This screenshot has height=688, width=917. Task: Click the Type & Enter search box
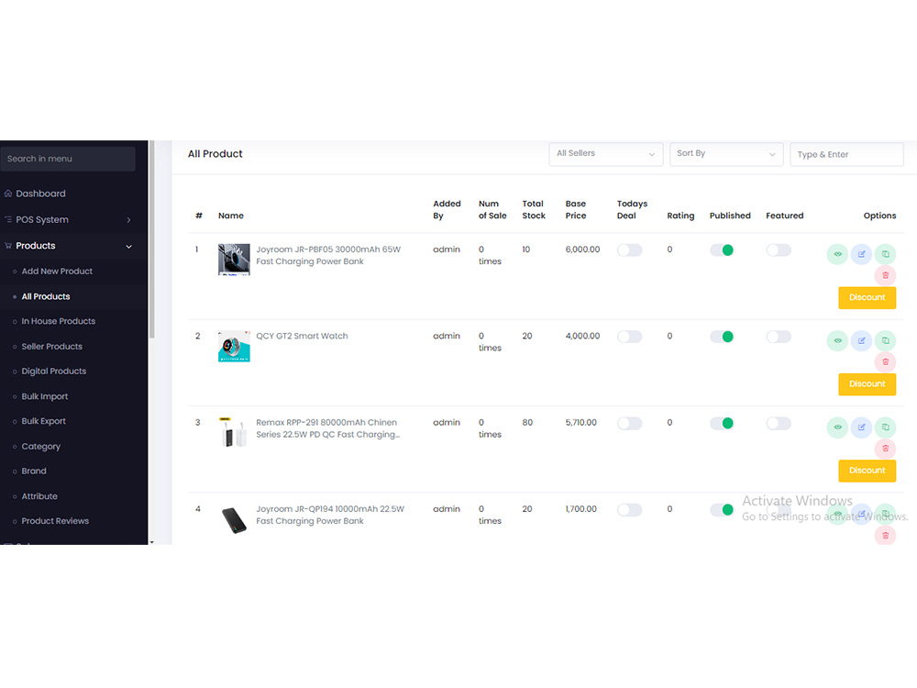point(846,154)
